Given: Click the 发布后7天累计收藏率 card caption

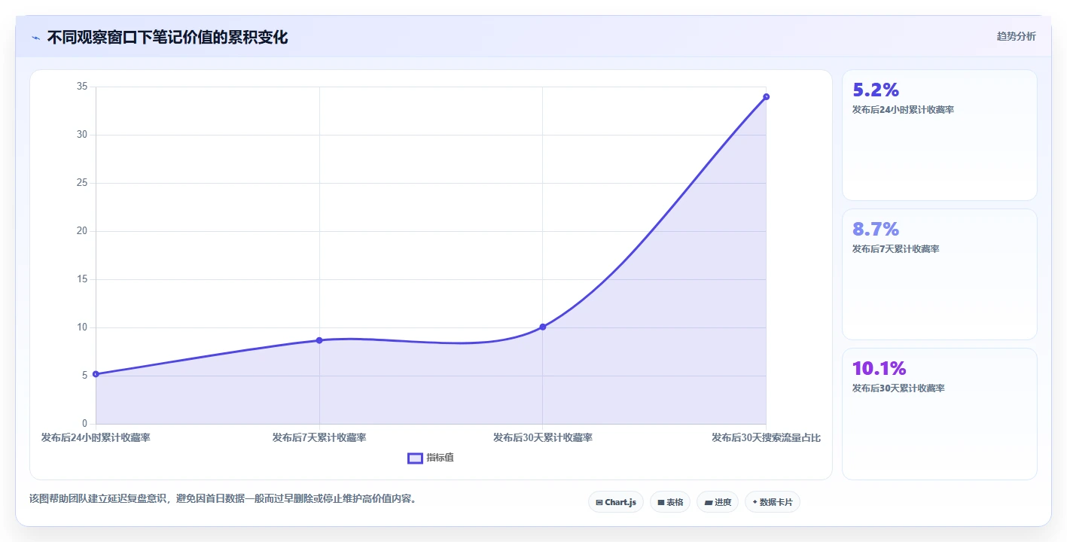Looking at the screenshot, I should click(x=895, y=249).
